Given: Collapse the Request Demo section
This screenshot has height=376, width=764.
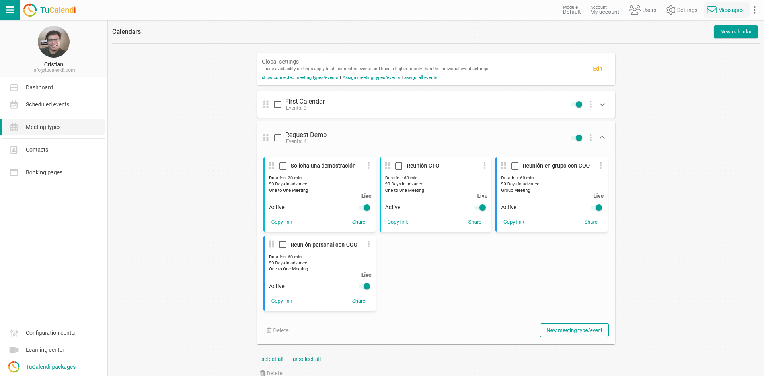Looking at the screenshot, I should [x=602, y=137].
